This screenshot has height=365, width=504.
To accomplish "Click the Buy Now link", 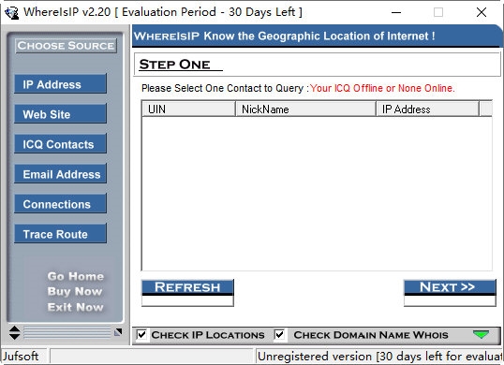I will coord(75,291).
